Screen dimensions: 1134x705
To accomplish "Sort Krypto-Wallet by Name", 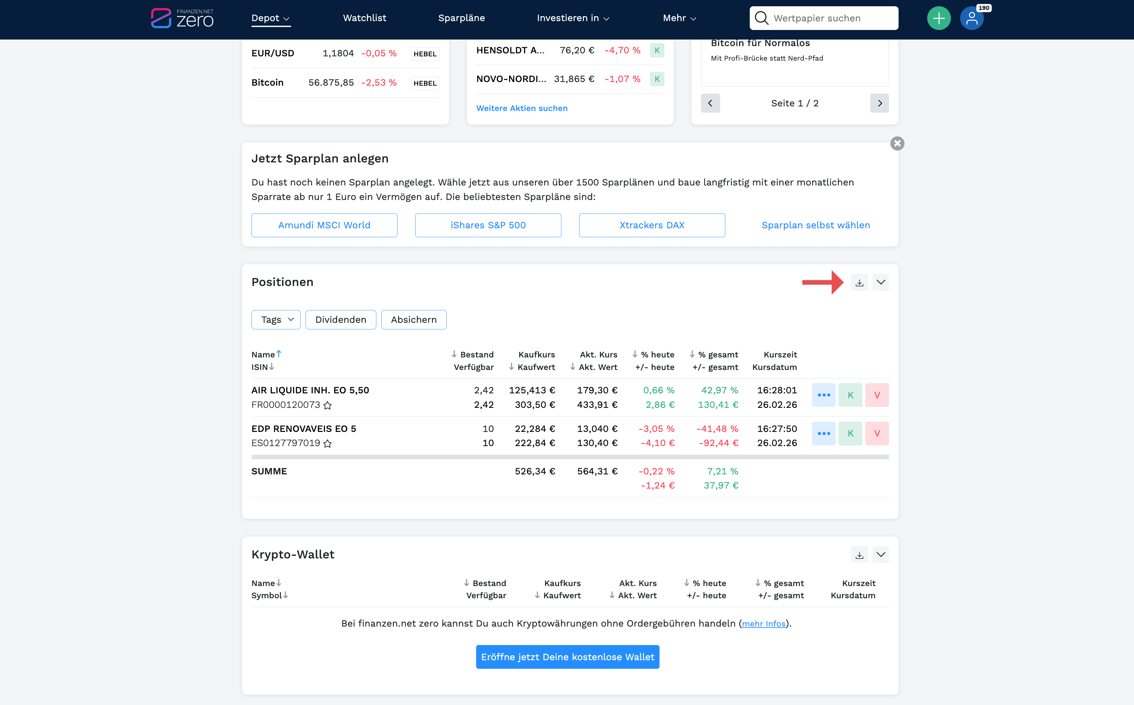I will 279,583.
